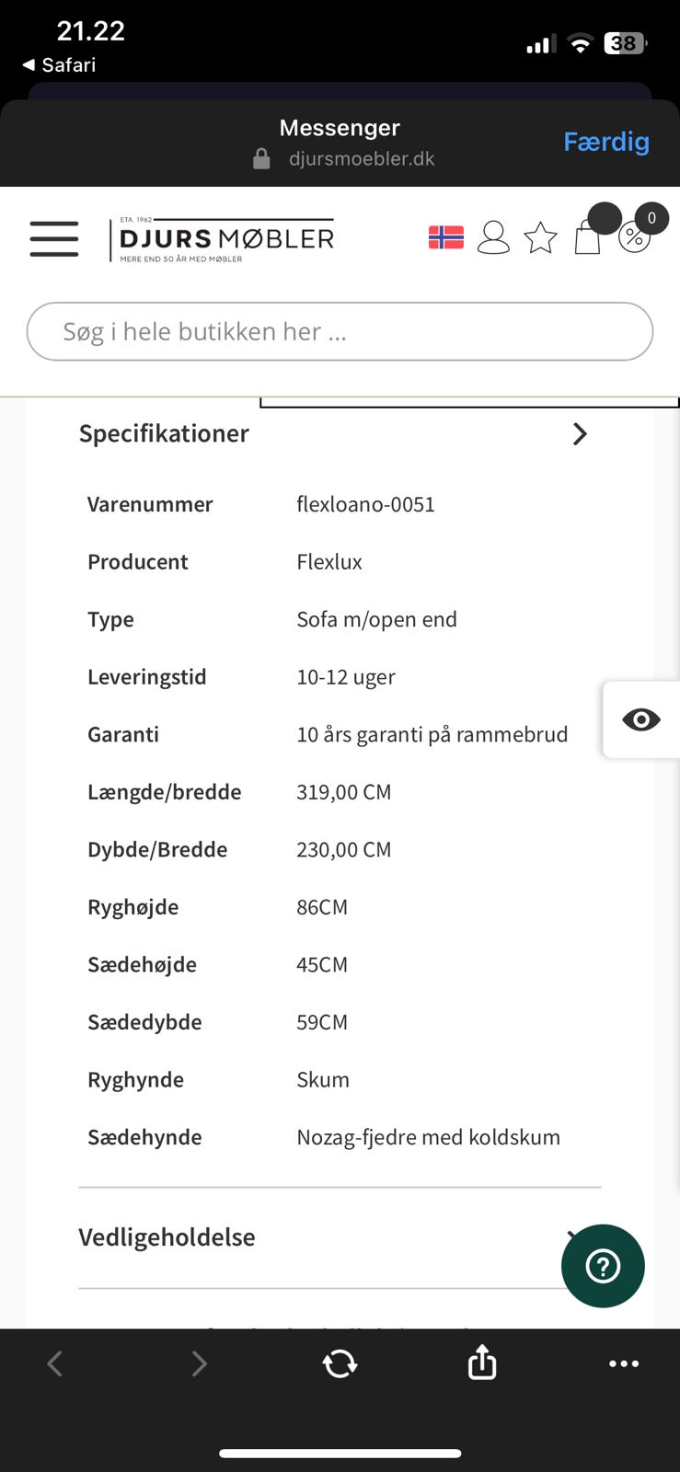Image resolution: width=680 pixels, height=1472 pixels.
Task: Open the shopping bag
Action: tap(587, 238)
